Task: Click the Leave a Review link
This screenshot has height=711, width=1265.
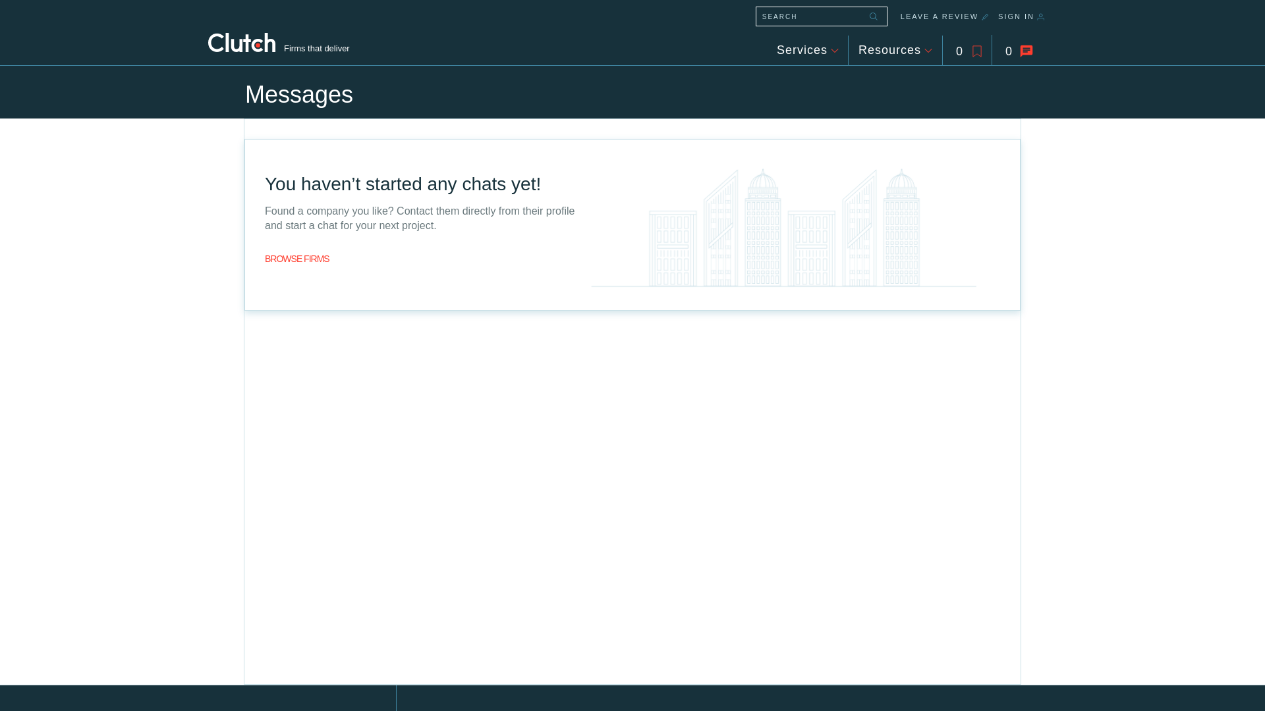Action: (x=939, y=16)
